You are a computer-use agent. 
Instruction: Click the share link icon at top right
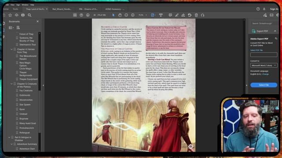(265, 15)
